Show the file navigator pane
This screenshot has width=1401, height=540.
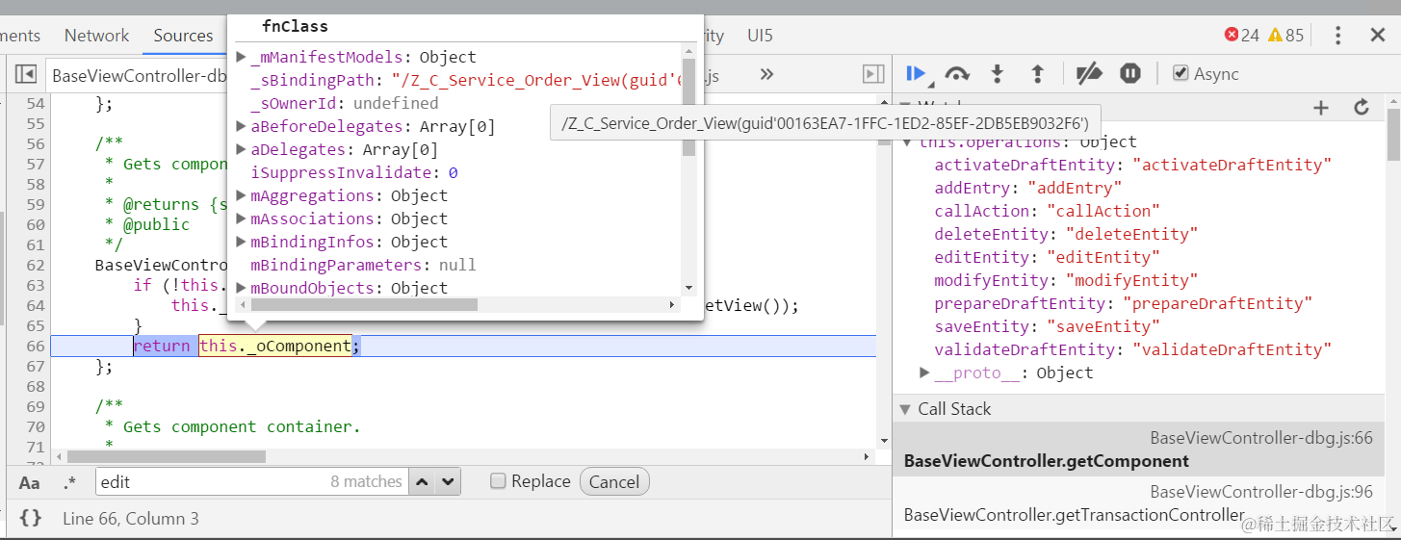click(26, 74)
